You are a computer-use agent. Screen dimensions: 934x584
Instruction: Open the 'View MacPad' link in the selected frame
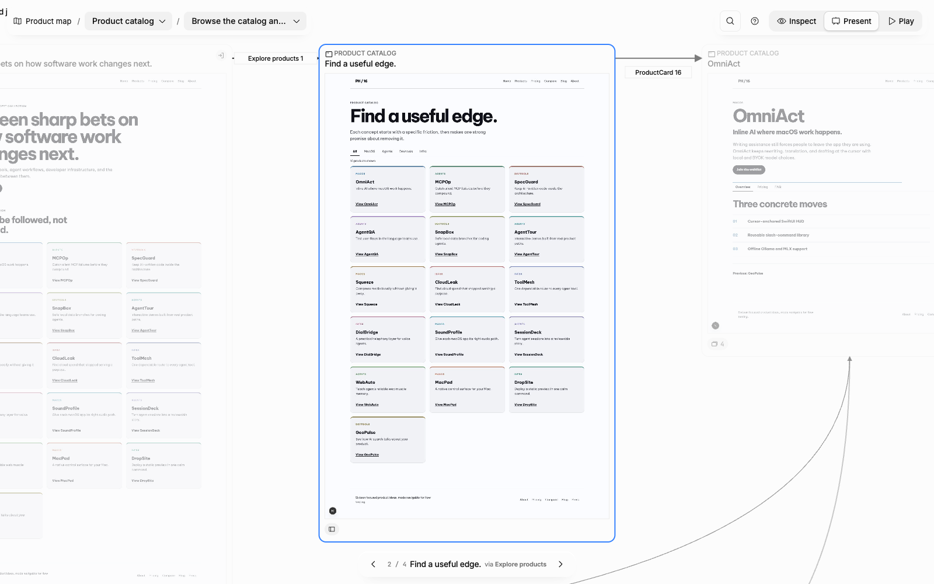click(446, 405)
